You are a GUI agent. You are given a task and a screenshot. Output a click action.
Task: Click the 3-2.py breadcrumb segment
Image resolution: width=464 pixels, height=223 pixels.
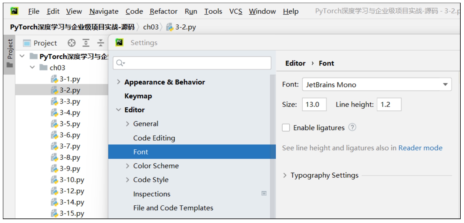(x=181, y=27)
